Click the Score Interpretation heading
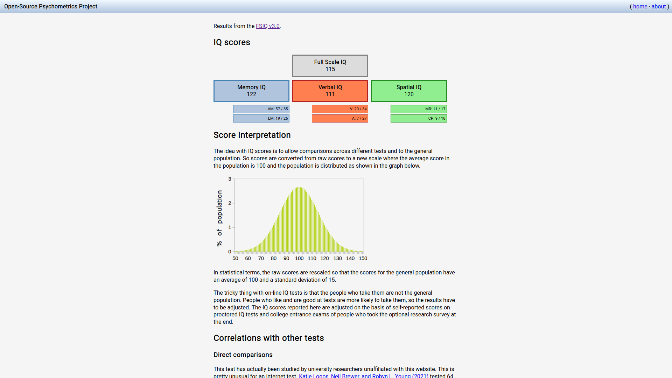This screenshot has width=672, height=378. point(252,135)
